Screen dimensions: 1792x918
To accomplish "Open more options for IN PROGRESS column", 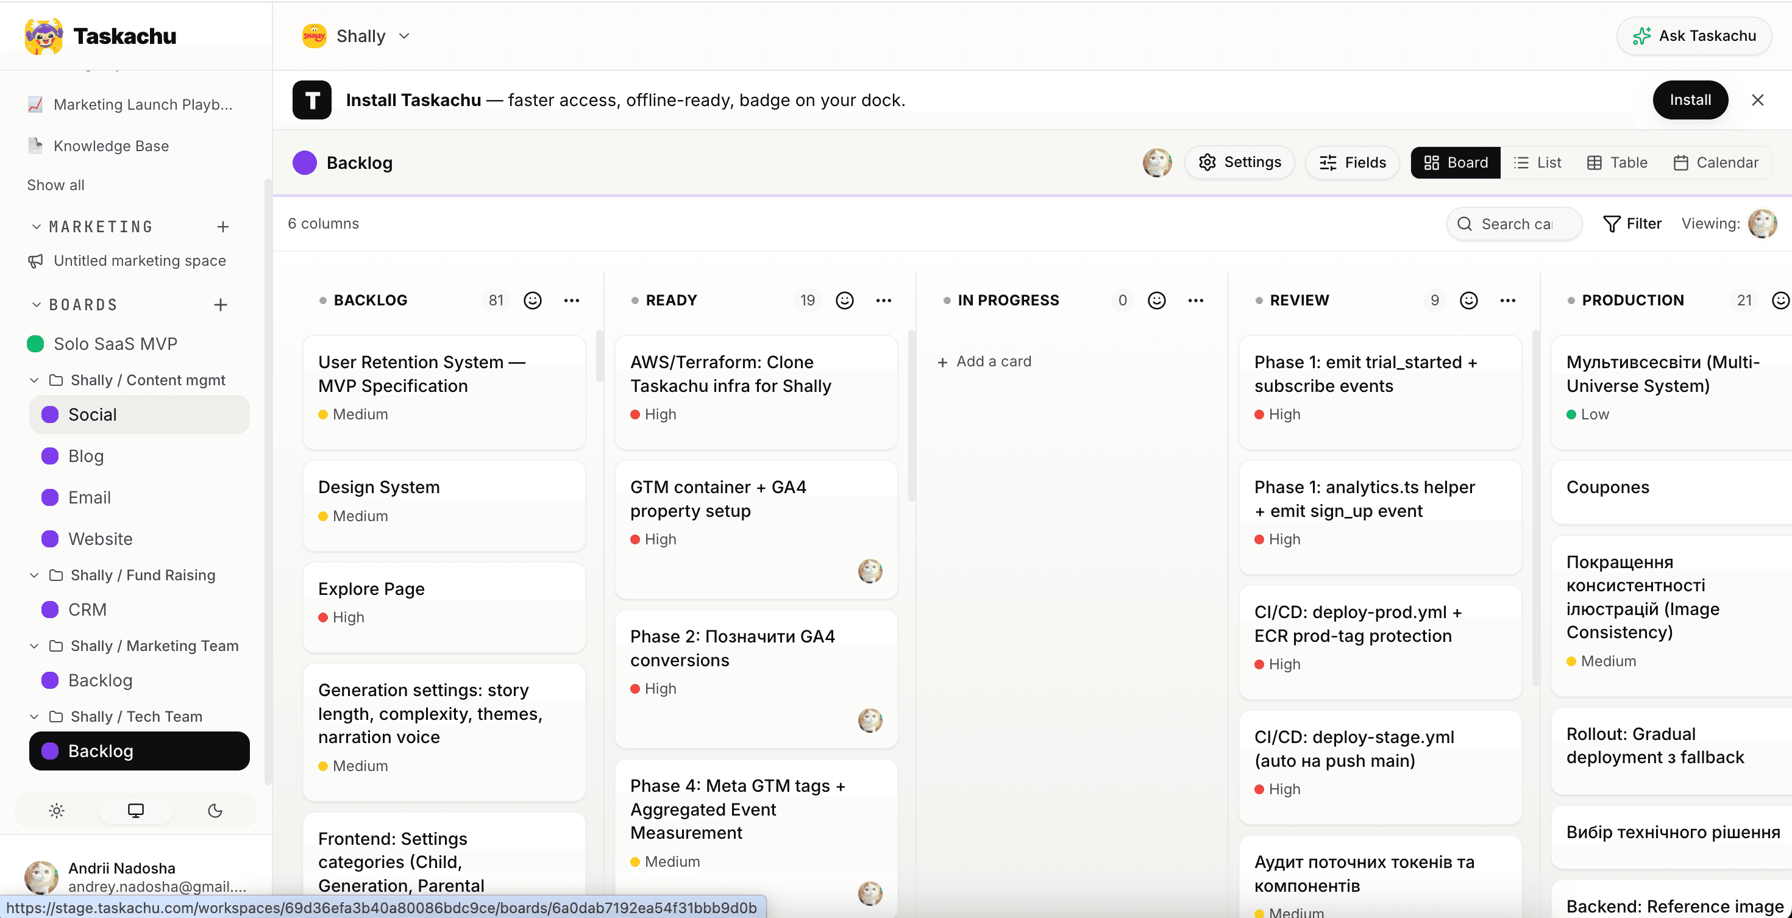I will click(1196, 301).
